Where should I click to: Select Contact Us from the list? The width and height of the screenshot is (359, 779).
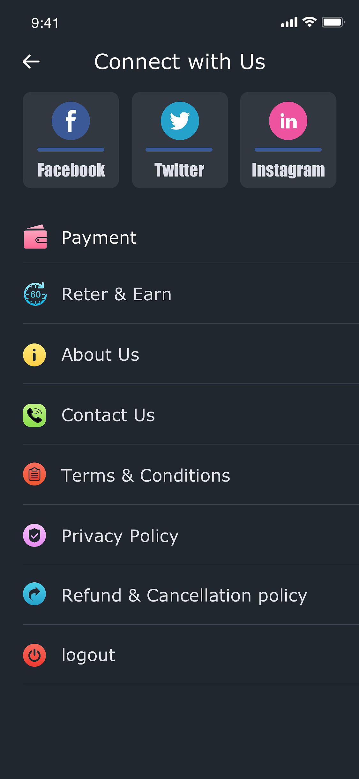pyautogui.click(x=108, y=415)
